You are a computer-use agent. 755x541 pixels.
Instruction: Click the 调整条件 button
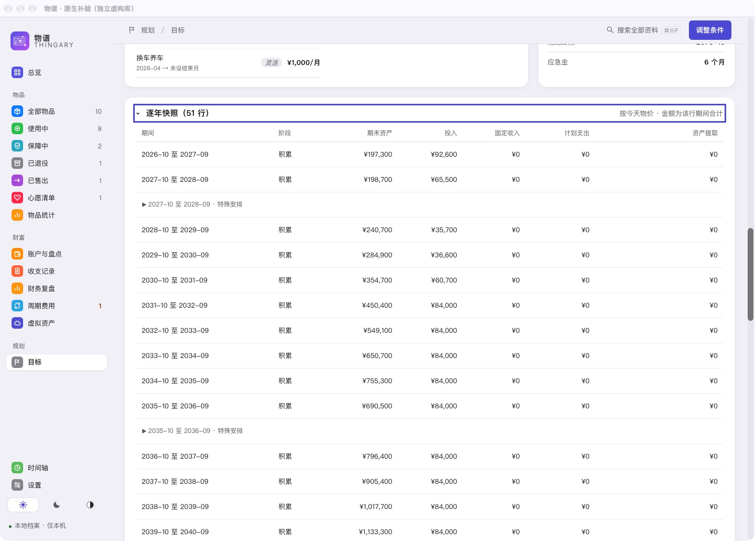710,30
